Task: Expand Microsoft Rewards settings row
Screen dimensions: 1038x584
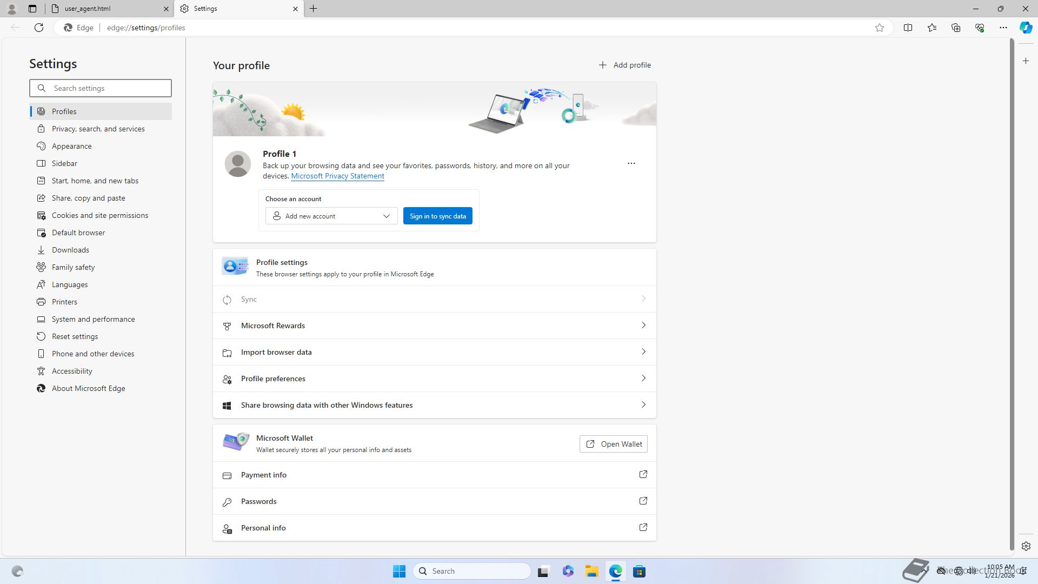Action: (434, 326)
